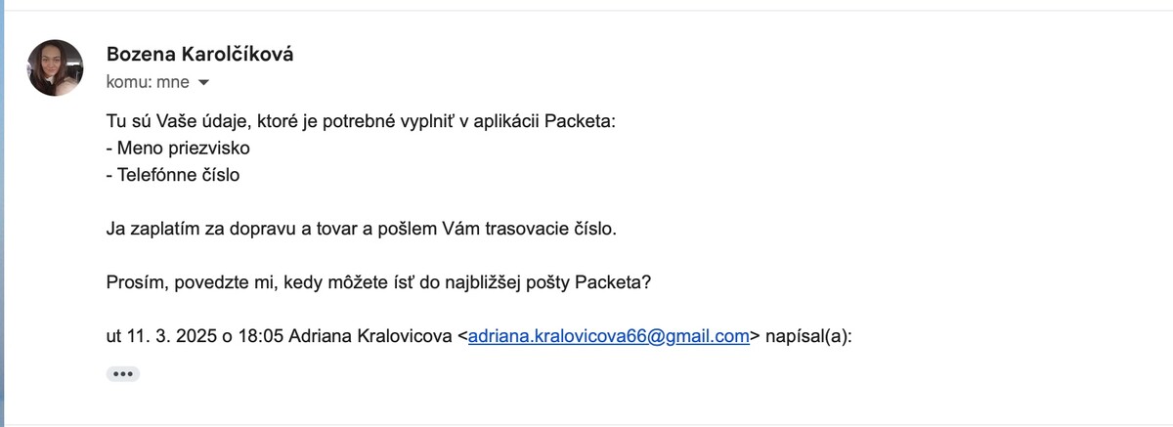Screen dimensions: 1173x427
Task: Click the name "Adriana Kralovicova" in quoted header
Action: click(369, 336)
